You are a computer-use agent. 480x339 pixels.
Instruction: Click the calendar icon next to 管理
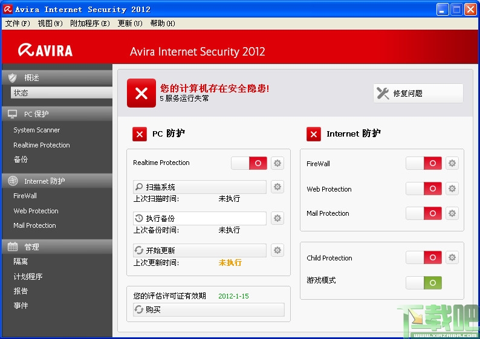click(x=13, y=247)
